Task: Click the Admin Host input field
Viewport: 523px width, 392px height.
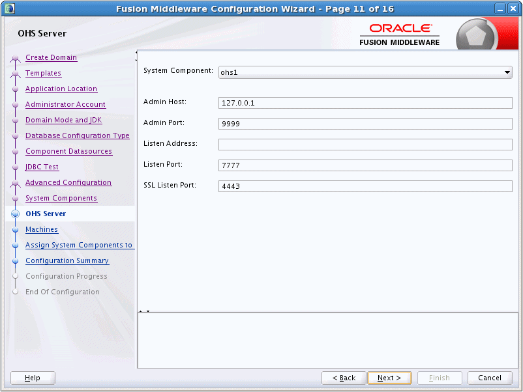Action: (365, 103)
